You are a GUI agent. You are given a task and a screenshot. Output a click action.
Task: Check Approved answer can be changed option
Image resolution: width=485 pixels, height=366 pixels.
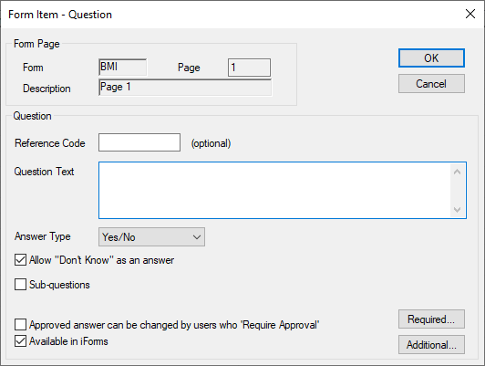tap(20, 325)
